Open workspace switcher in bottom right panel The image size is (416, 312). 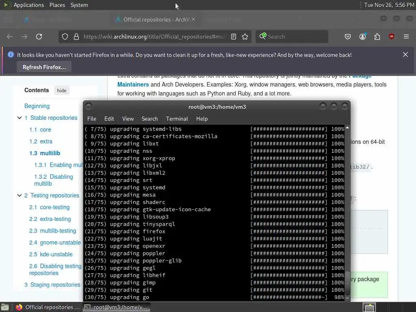coord(369,307)
